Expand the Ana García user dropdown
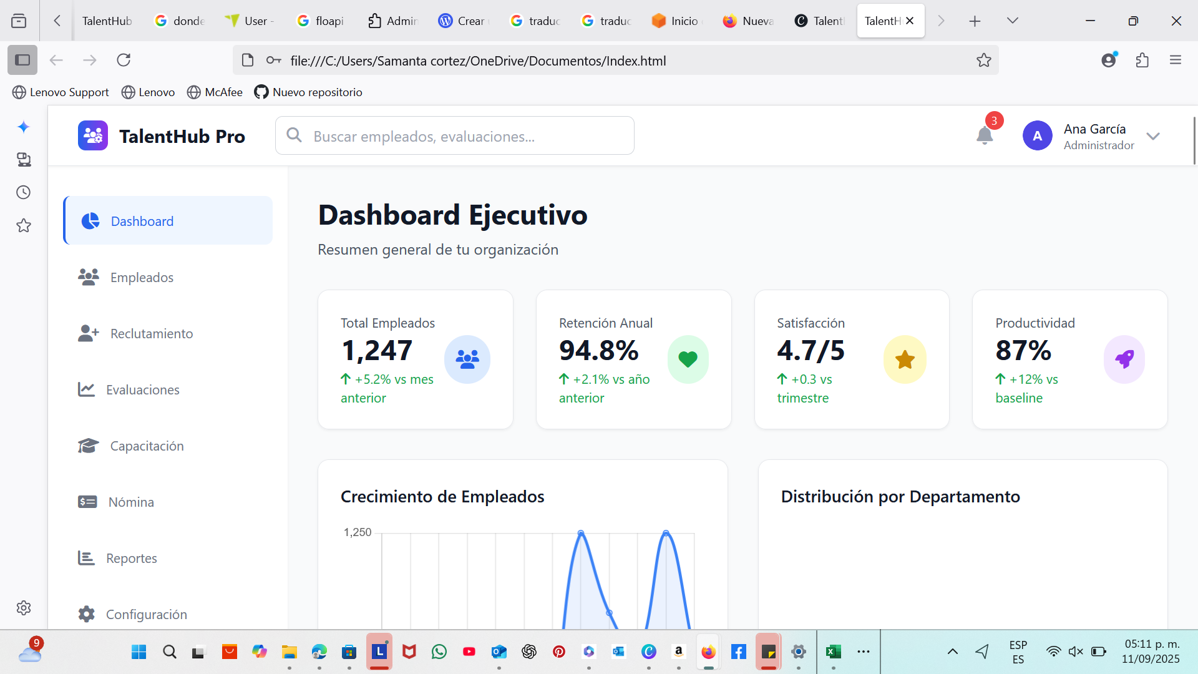The image size is (1198, 674). (x=1152, y=136)
